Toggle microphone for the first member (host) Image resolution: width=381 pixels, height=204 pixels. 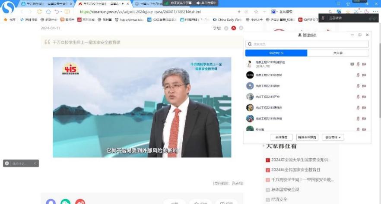click(x=358, y=64)
